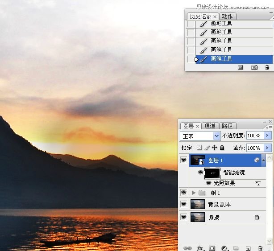This screenshot has width=274, height=251.
Task: Click the 智能滤镜 label
Action: (234, 173)
